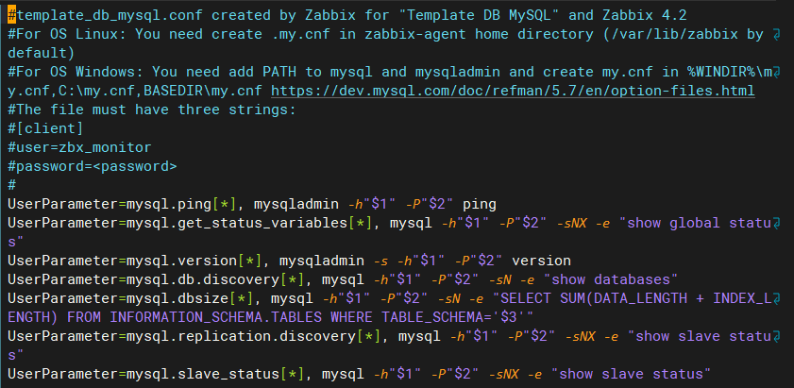This screenshot has width=794, height=388.
Task: Click 'mysql.db.discovery[*]' parameter key
Action: pos(215,280)
